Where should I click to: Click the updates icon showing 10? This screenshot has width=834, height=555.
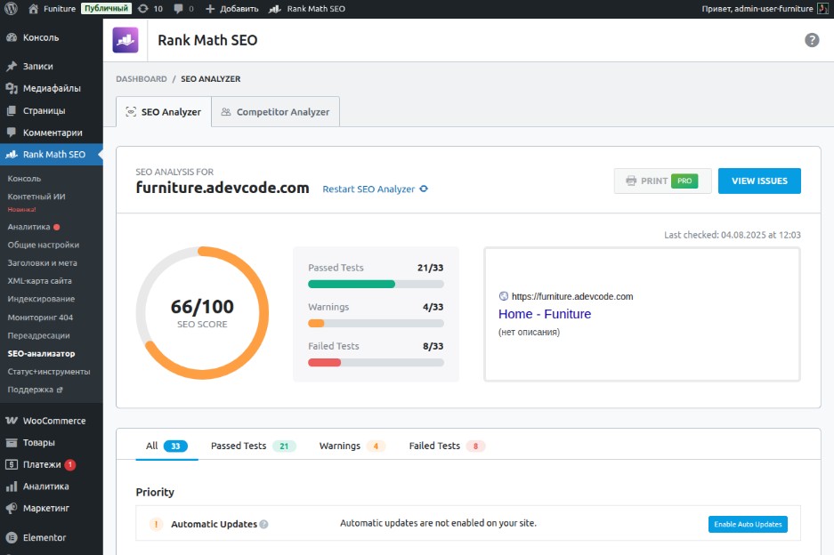pyautogui.click(x=143, y=9)
